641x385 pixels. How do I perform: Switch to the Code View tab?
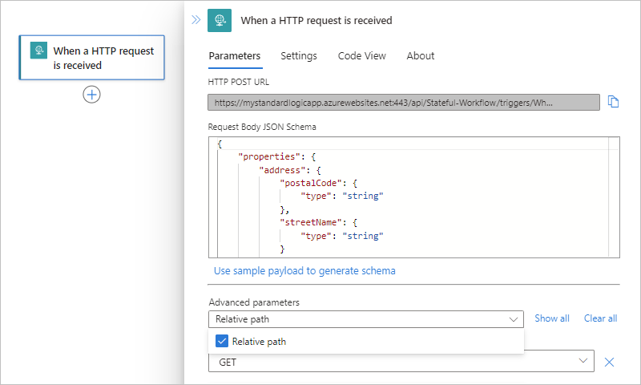click(x=361, y=56)
